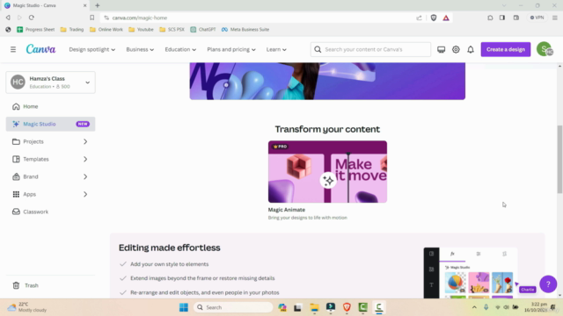Open the Meta Business Suite bookmark
563x316 pixels.
click(245, 29)
